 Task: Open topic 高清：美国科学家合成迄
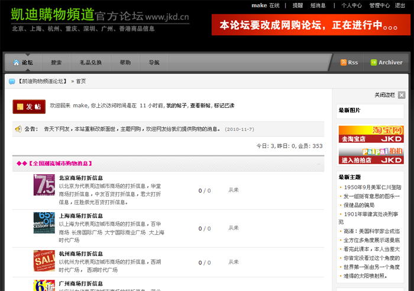click(x=371, y=231)
